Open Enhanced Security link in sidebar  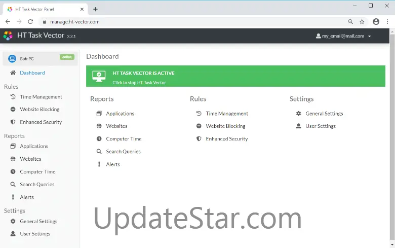point(41,122)
